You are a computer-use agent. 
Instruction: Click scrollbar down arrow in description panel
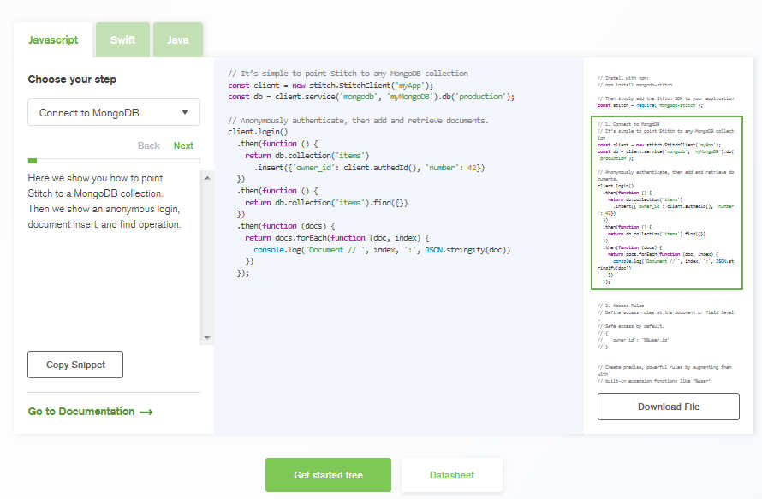click(207, 338)
